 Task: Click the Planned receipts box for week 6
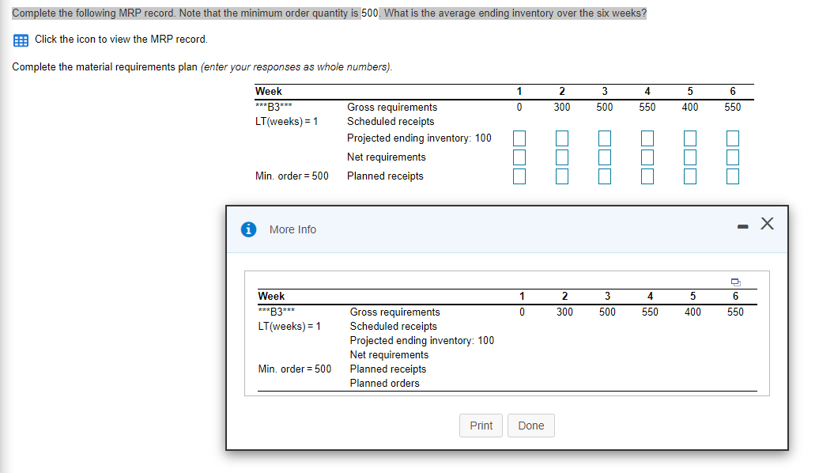click(732, 176)
